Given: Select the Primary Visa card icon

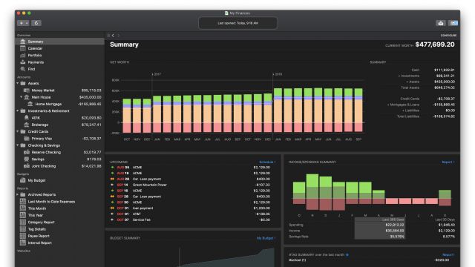Looking at the screenshot, I should pyautogui.click(x=27, y=139).
